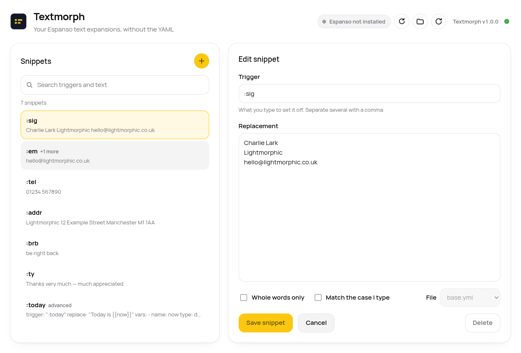
Task: Click into the Trigger field containing :sig
Action: (369, 94)
